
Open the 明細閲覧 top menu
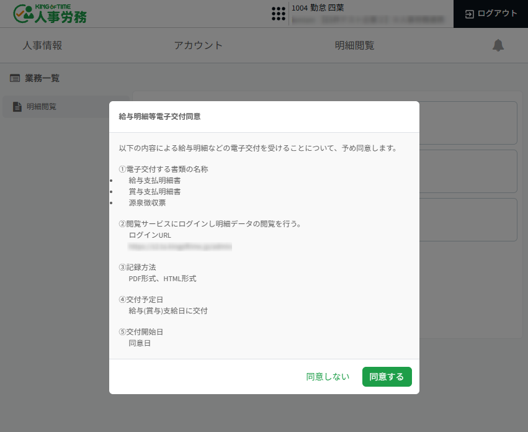pos(354,45)
